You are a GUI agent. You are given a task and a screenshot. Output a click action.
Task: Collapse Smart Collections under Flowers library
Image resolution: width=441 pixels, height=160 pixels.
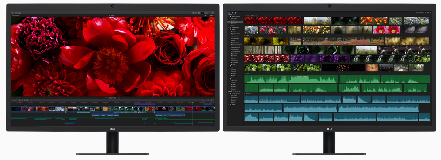(x=229, y=16)
